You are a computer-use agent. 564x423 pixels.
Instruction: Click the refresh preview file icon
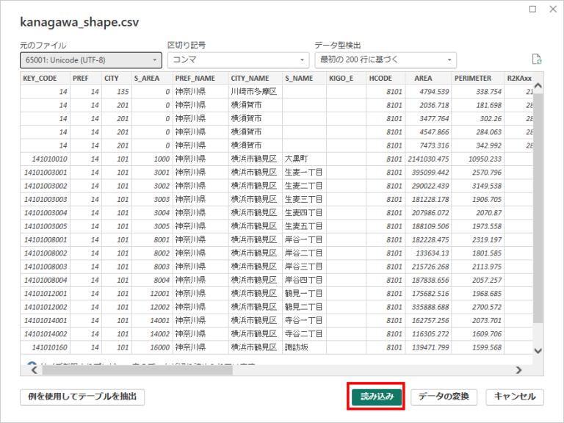[x=536, y=59]
